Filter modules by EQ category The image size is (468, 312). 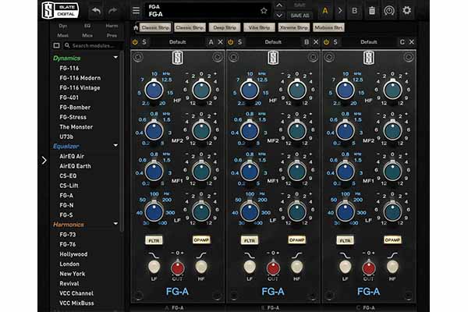pos(87,26)
